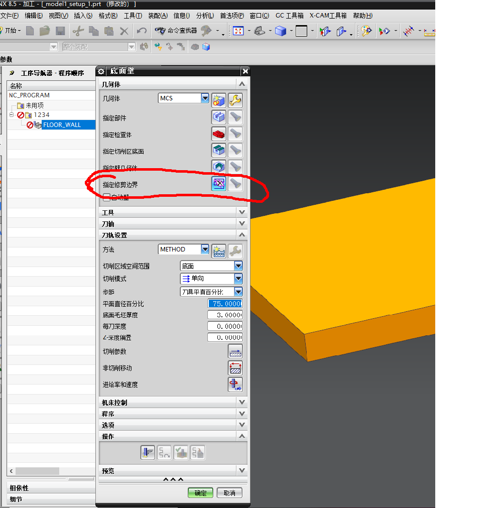Open 进给率和速度 feeds and speeds
The image size is (501, 508).
[x=235, y=385]
